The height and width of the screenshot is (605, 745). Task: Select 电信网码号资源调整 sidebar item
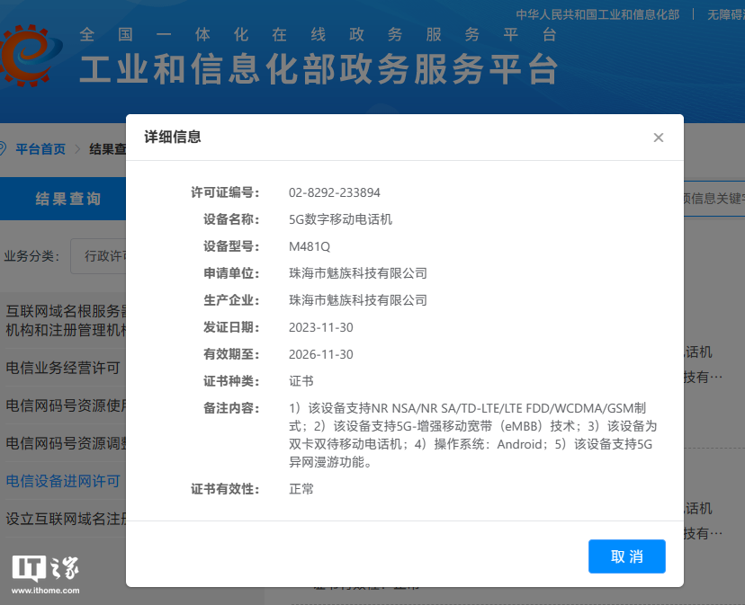pos(66,443)
